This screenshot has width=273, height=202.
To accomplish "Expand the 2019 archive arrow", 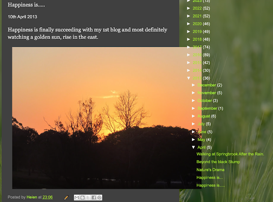I will (x=189, y=32).
